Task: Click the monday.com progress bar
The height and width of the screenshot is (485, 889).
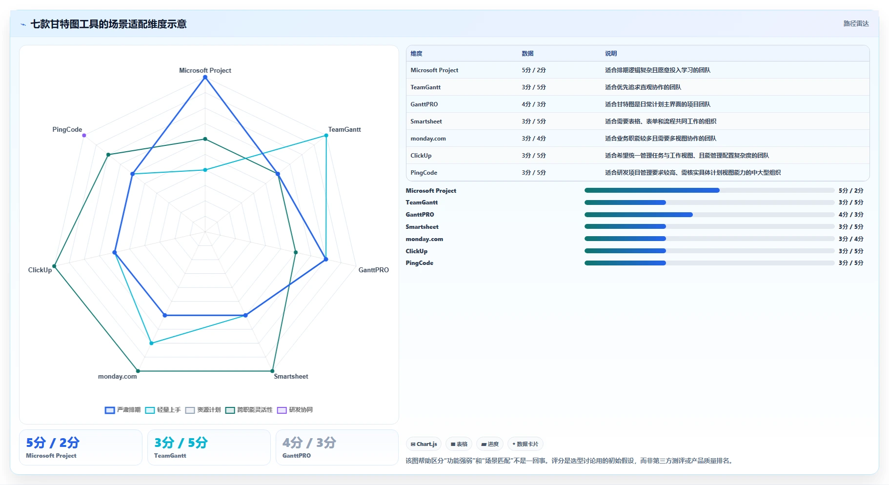Action: tap(709, 239)
